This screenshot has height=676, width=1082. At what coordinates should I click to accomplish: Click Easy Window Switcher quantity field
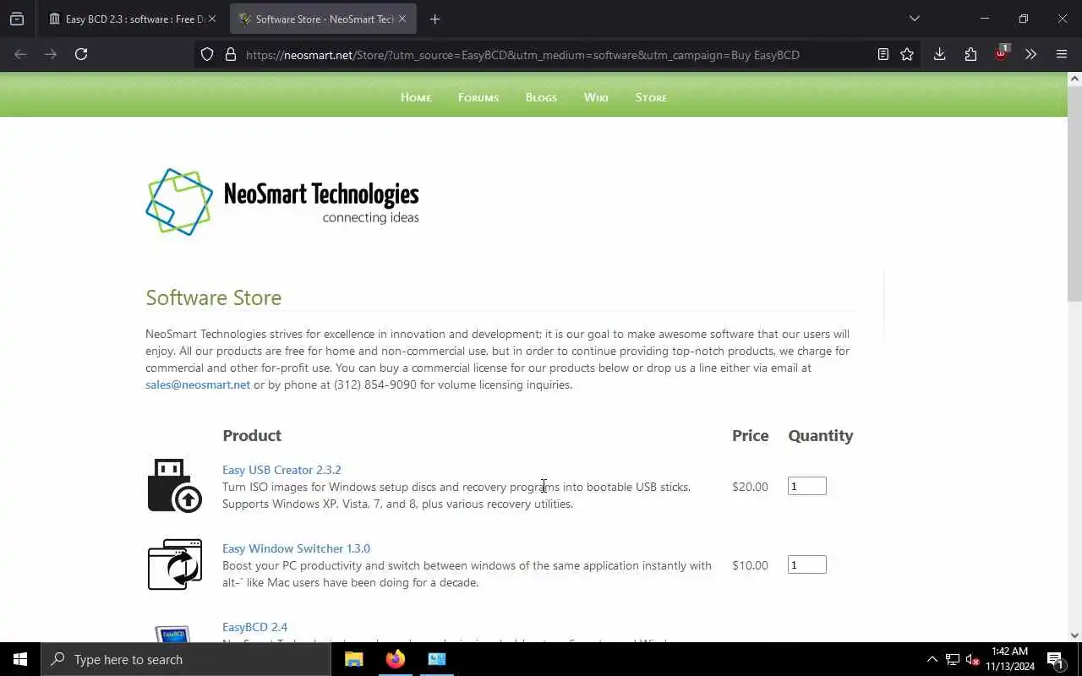pyautogui.click(x=806, y=564)
